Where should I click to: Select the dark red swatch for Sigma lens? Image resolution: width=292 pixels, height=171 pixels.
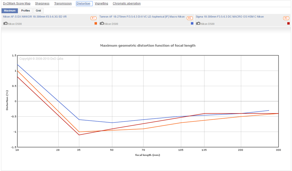click(289, 23)
